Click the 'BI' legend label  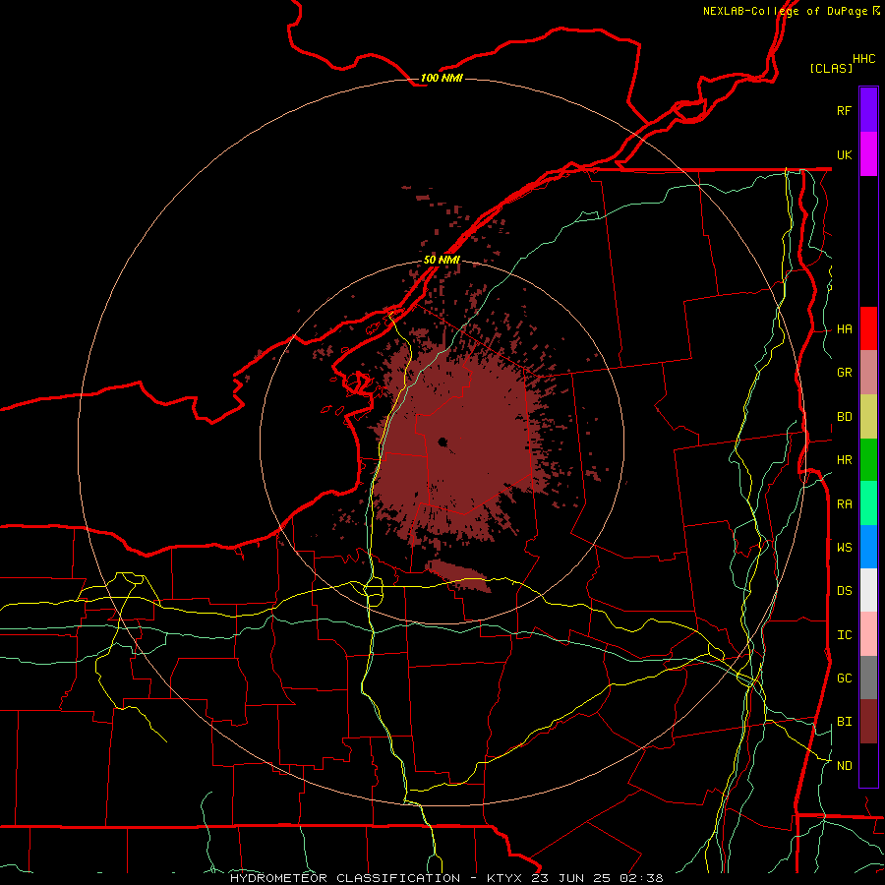[x=845, y=722]
